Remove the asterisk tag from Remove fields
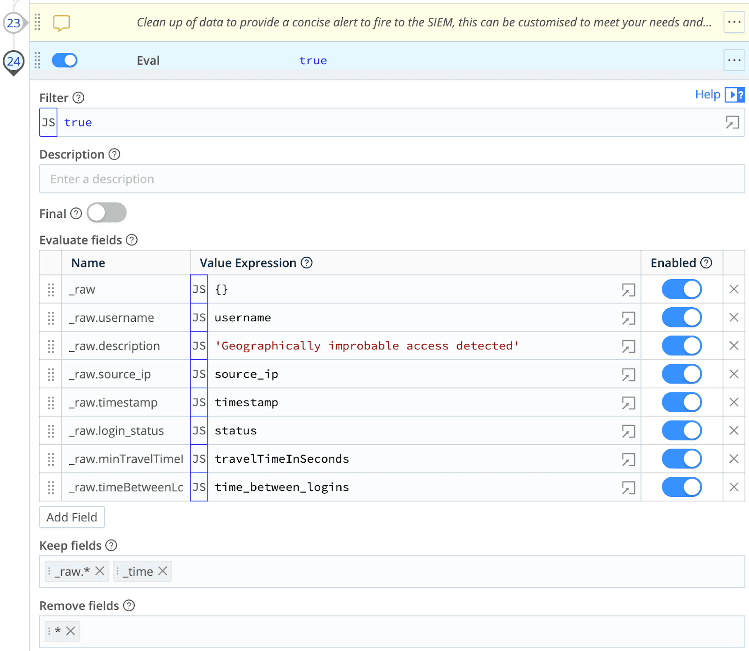The width and height of the screenshot is (749, 651). click(71, 631)
